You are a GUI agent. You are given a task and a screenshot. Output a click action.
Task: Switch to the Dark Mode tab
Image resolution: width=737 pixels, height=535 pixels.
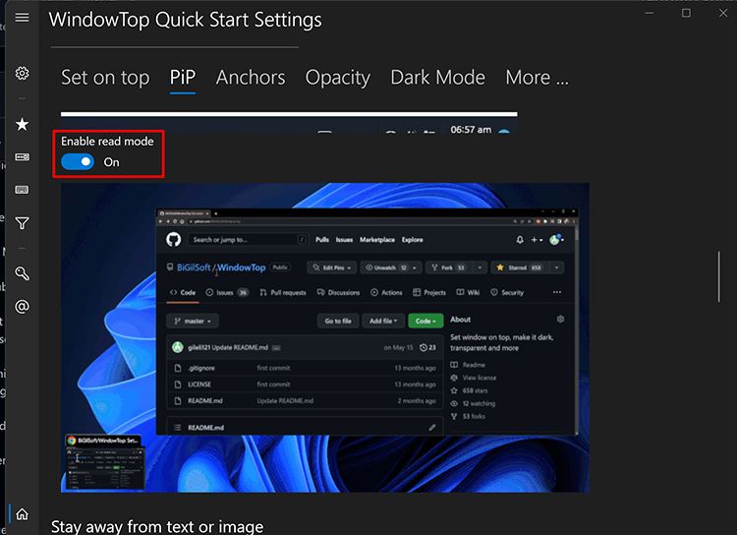437,78
